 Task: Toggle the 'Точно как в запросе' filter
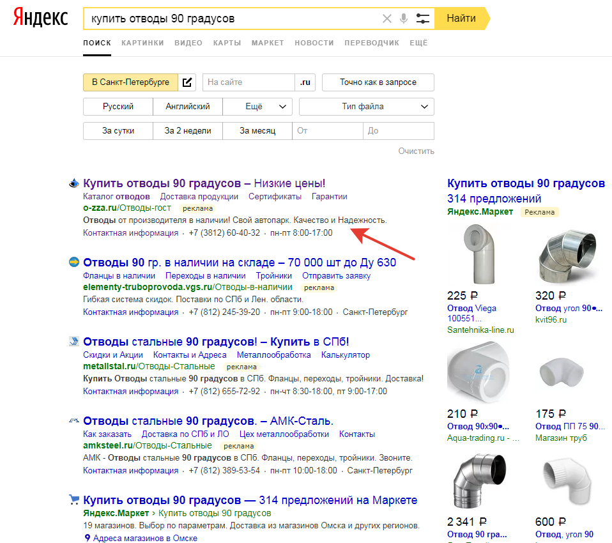click(378, 82)
